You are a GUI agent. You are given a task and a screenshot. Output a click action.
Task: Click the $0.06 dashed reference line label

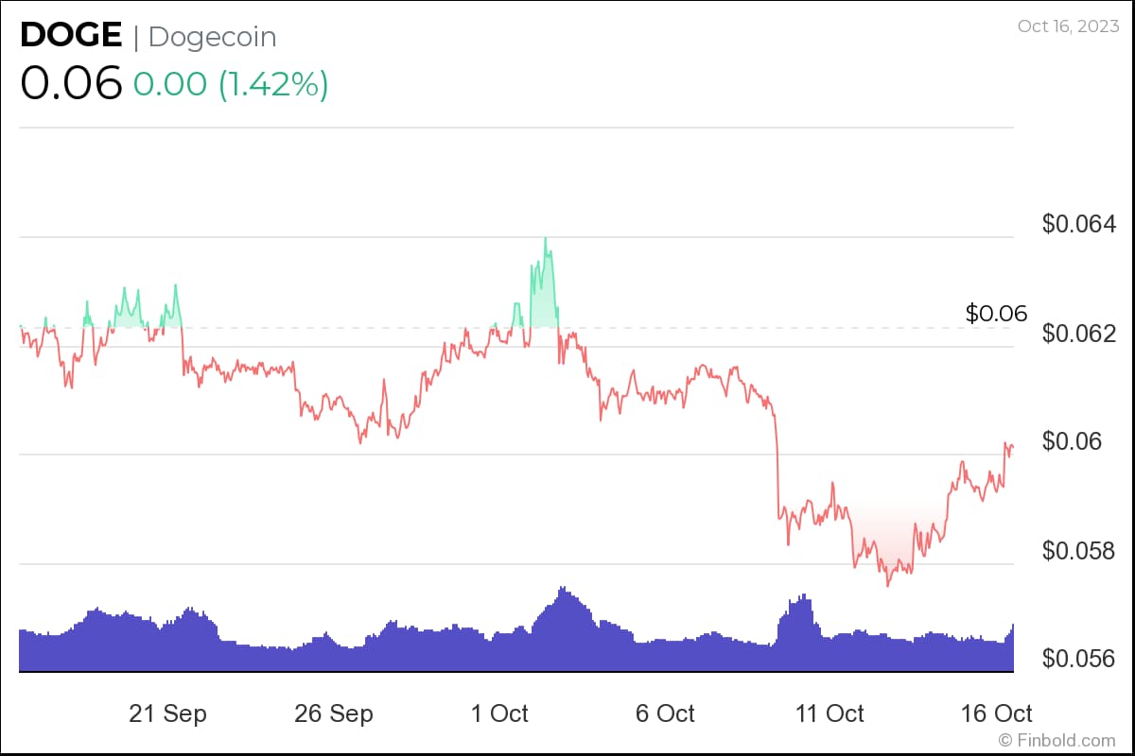point(996,314)
